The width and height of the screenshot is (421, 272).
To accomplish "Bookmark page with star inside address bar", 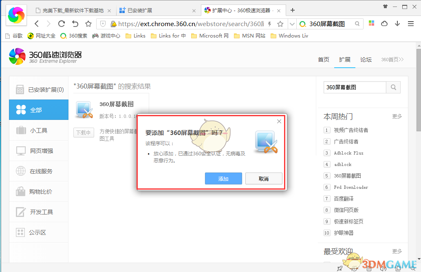I will pos(280,24).
